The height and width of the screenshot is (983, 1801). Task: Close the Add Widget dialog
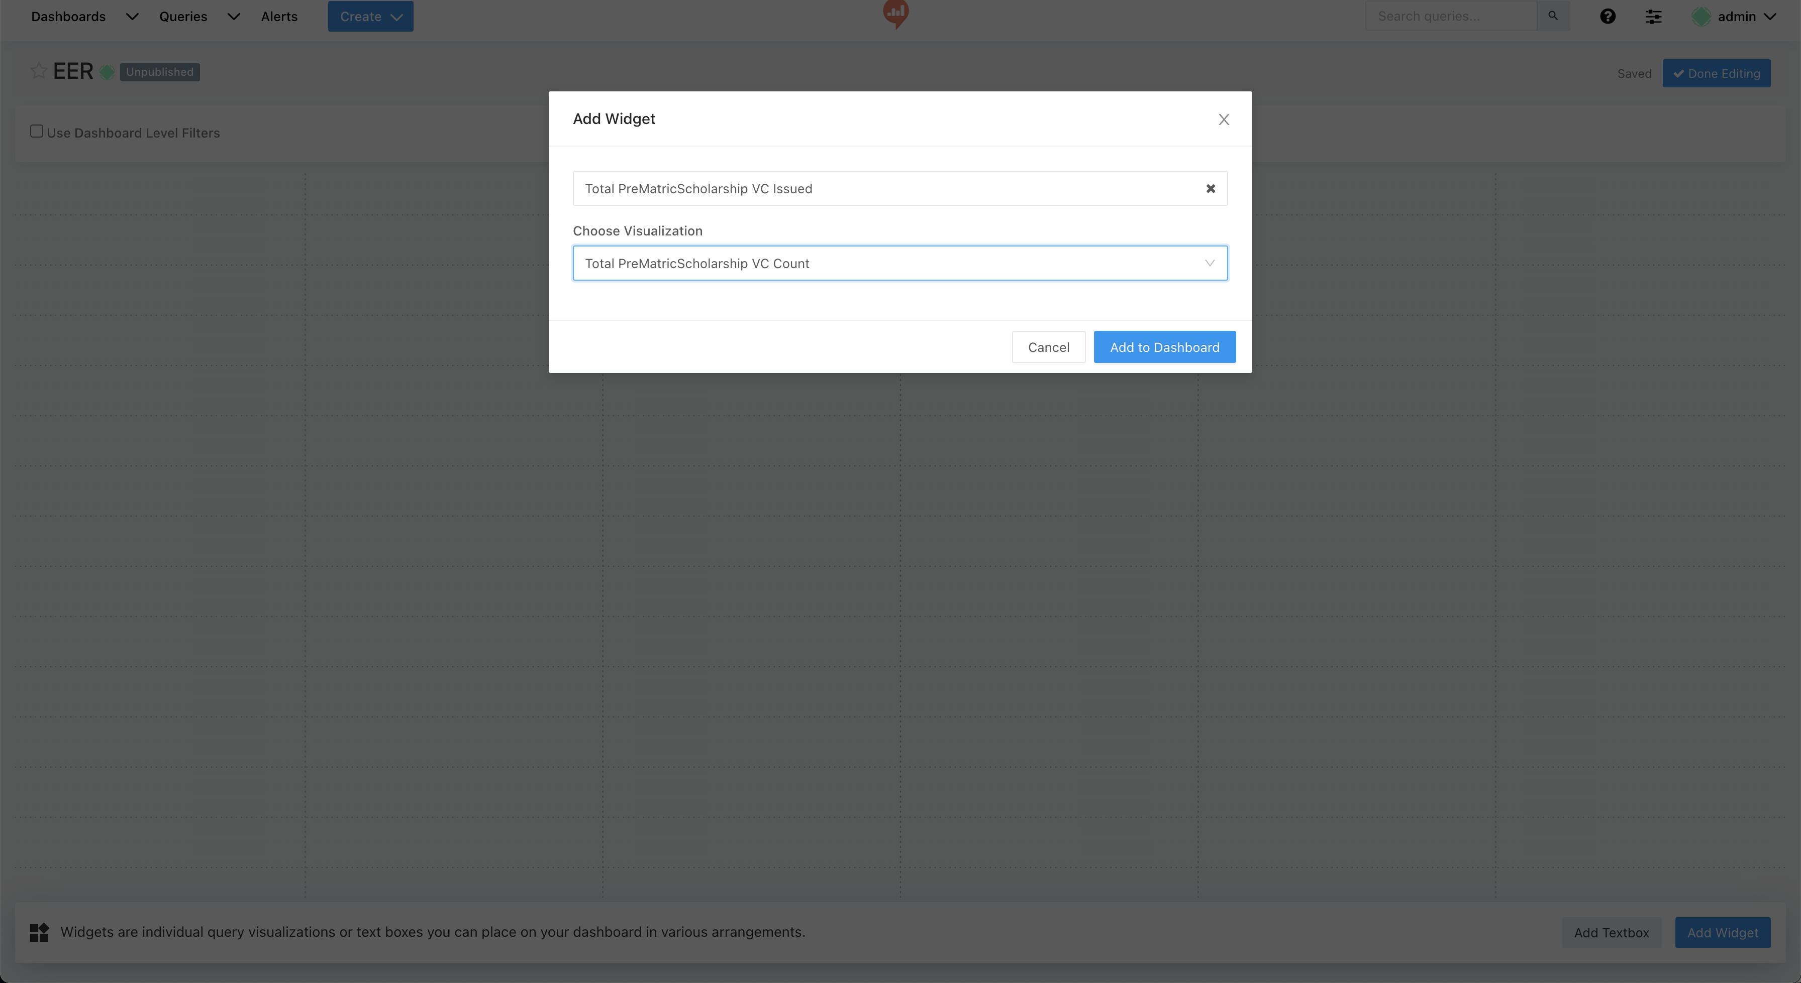tap(1224, 119)
